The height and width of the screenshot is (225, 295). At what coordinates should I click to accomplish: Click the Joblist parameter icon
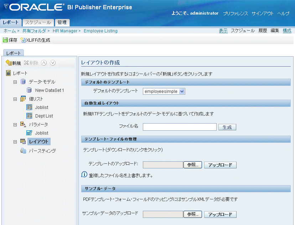point(29,133)
